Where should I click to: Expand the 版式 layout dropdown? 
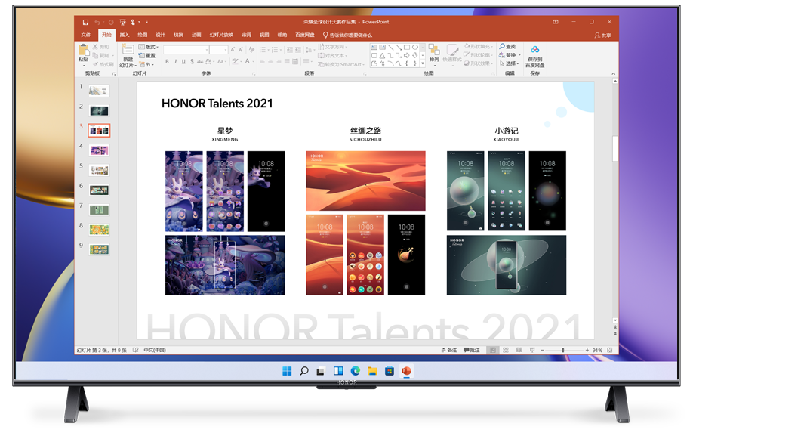(x=149, y=47)
